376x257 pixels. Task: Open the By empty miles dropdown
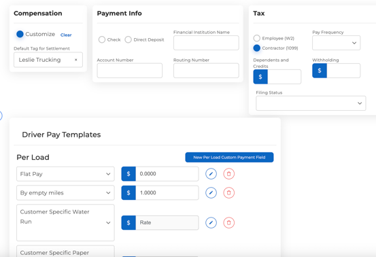(65, 193)
